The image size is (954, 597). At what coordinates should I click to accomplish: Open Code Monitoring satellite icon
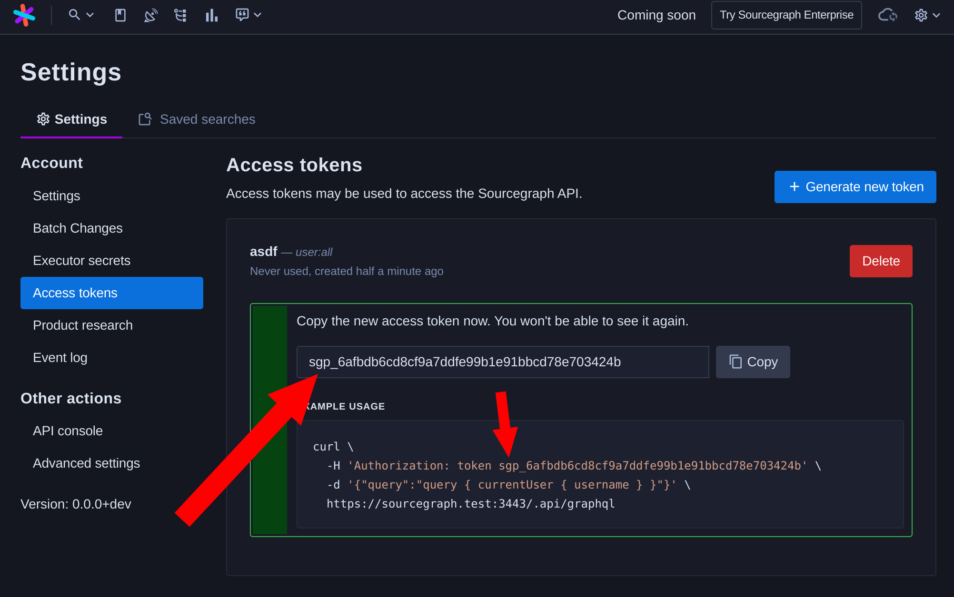(x=150, y=15)
